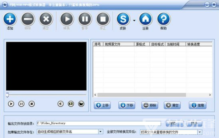Click the 信息 info button
219x138 pixels.
[198, 105]
